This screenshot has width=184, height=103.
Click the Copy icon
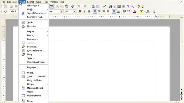pos(62,6)
